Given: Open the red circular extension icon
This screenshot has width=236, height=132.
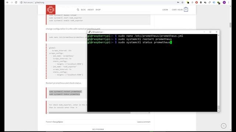Looking at the screenshot, I should [x=197, y=3].
